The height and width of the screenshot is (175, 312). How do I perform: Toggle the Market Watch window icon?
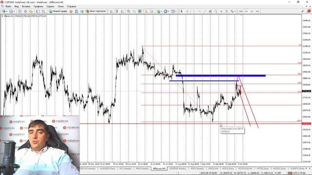(x=20, y=11)
